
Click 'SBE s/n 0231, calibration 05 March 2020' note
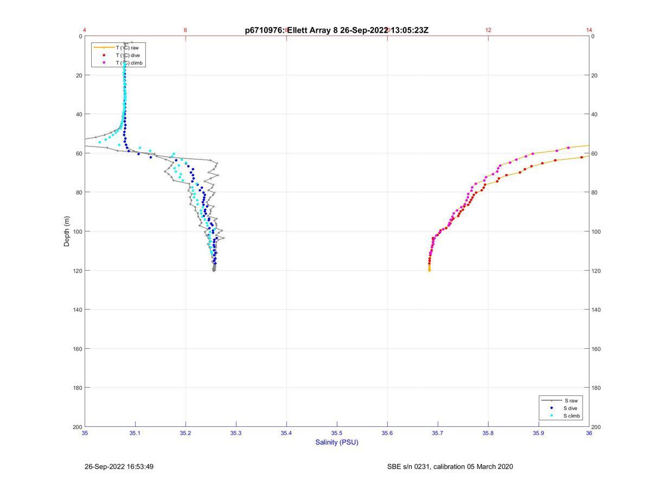450,466
